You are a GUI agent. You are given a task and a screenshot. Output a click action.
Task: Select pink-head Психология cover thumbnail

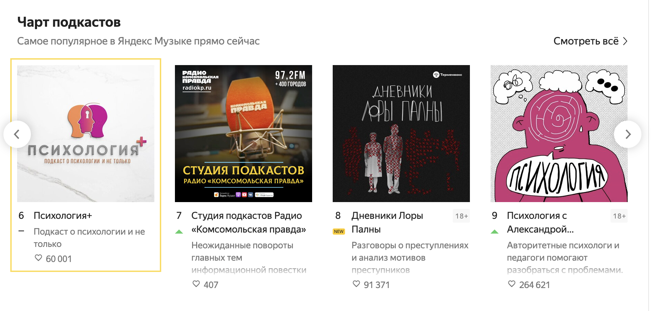559,134
